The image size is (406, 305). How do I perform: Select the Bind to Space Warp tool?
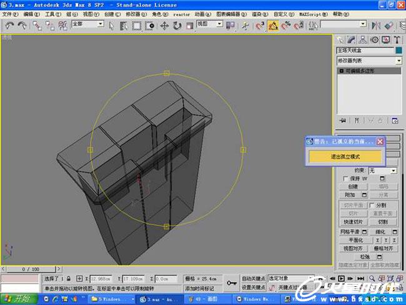pos(62,26)
